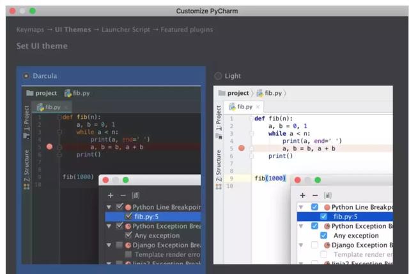409x274 pixels.
Task: Click Django Exception Breakpoint icon in Darcula dialog
Action: tap(128, 245)
